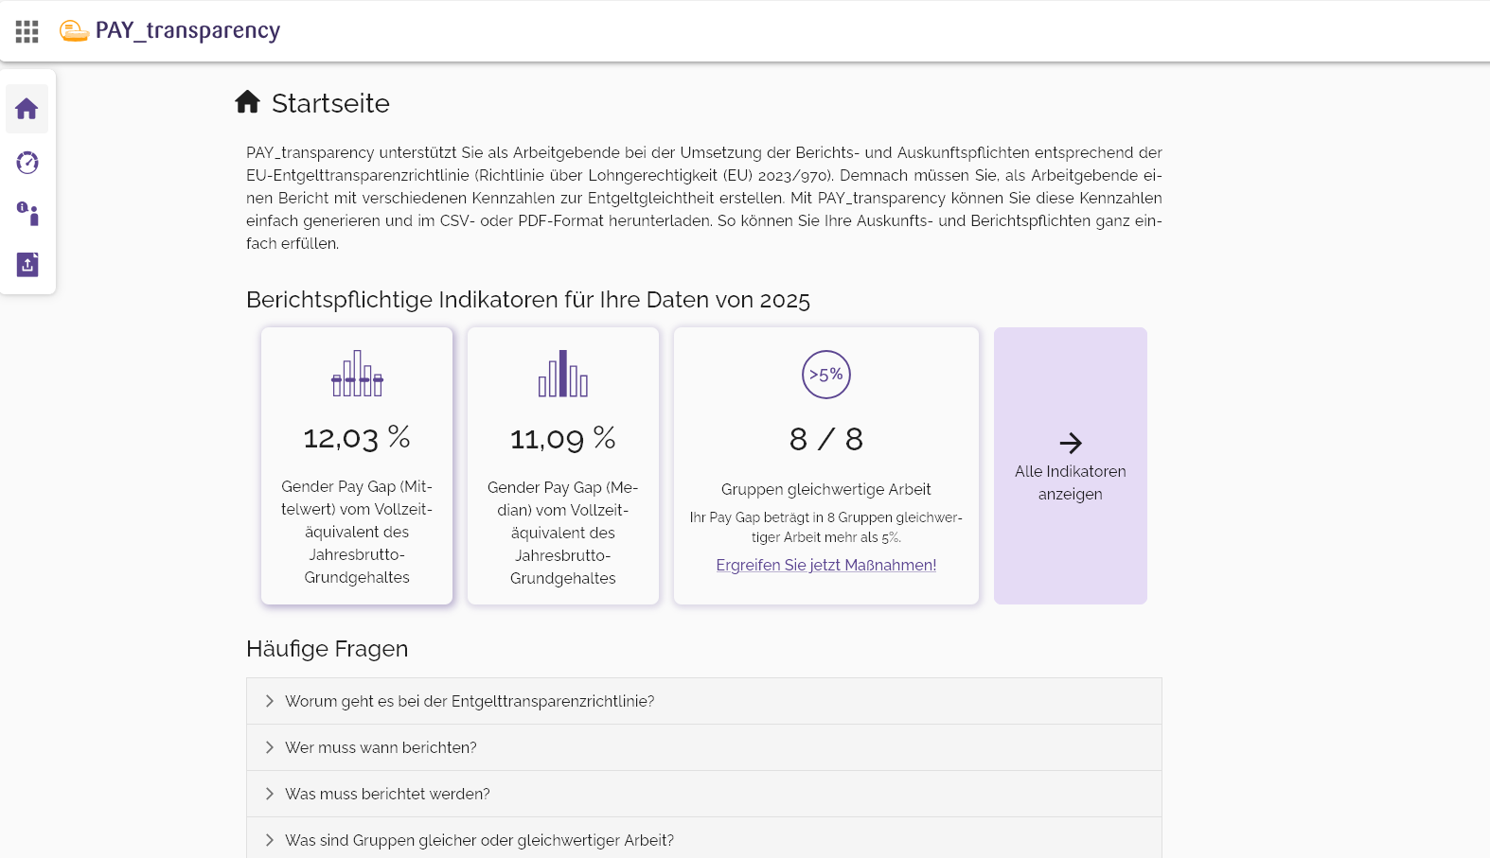
Task: Click the PAY_transparency title text
Action: pos(187,31)
